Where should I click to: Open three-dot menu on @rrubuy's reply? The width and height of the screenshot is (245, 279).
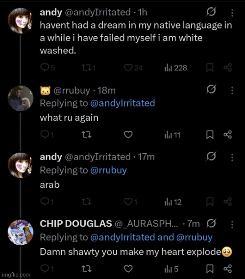click(232, 91)
